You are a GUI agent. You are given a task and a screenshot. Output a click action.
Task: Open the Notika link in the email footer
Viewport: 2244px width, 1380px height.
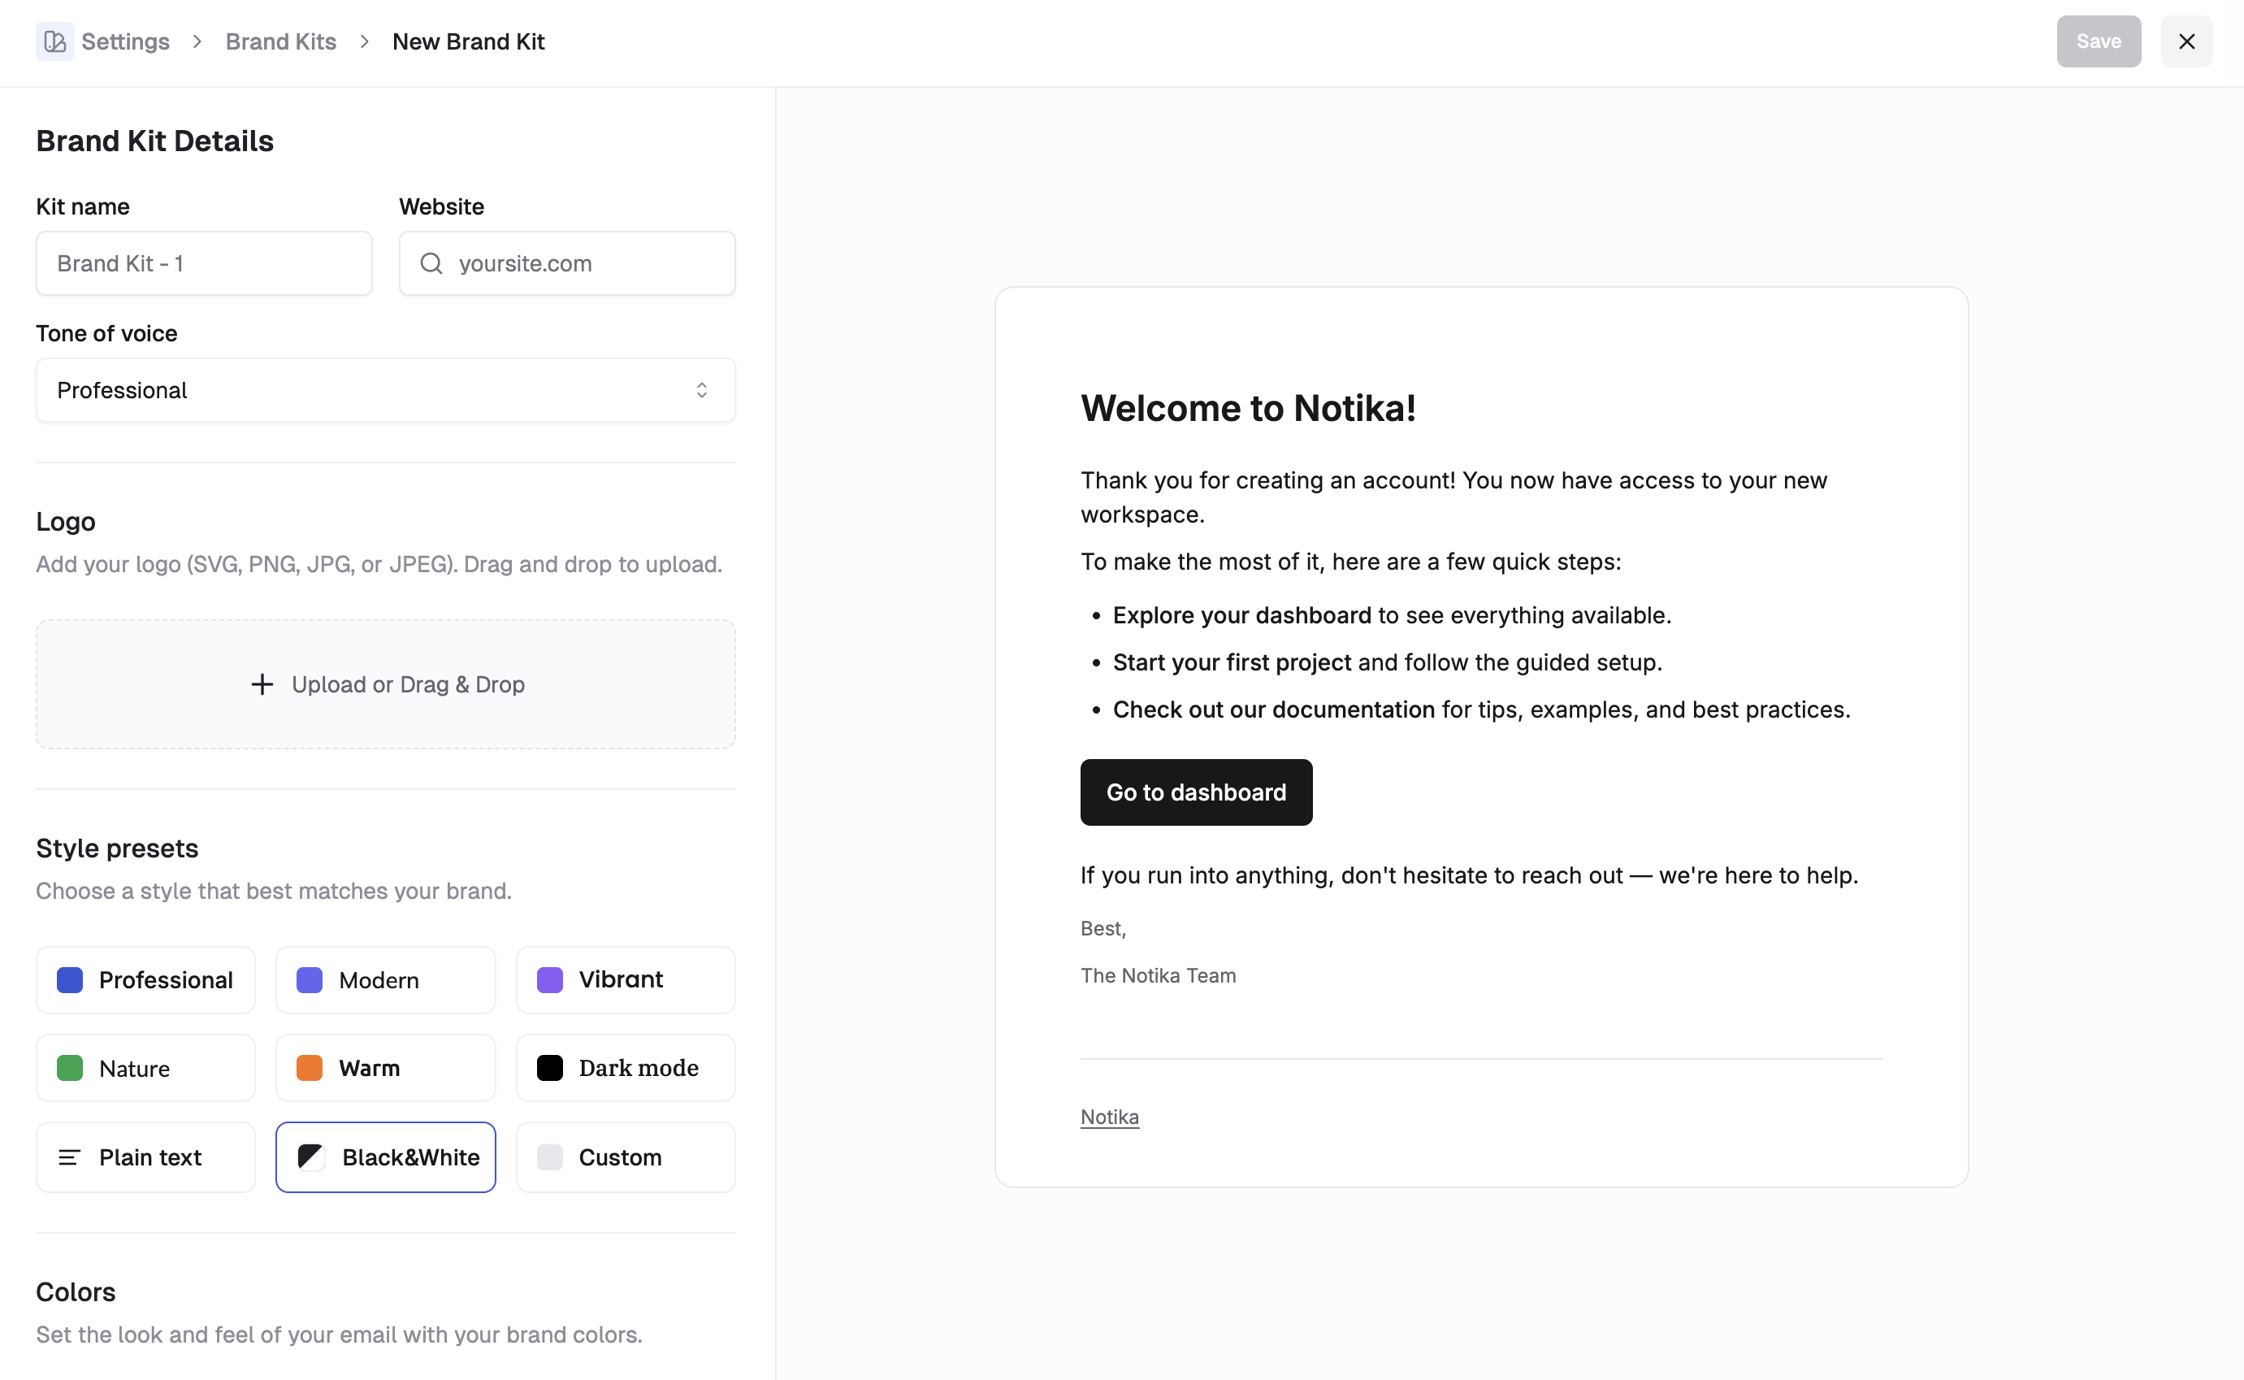1109,1116
